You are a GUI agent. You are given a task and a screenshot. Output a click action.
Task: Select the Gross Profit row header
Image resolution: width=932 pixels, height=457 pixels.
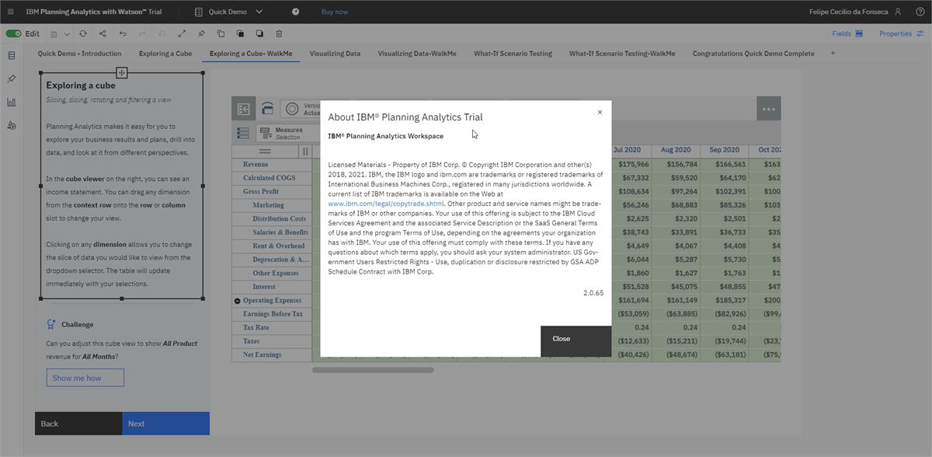pyautogui.click(x=272, y=192)
